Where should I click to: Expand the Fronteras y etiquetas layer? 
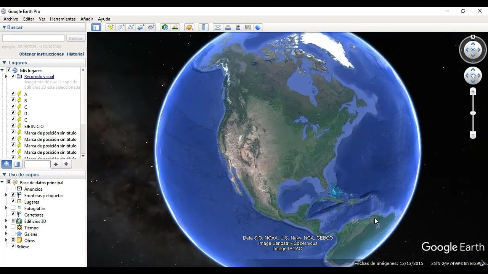click(x=6, y=195)
